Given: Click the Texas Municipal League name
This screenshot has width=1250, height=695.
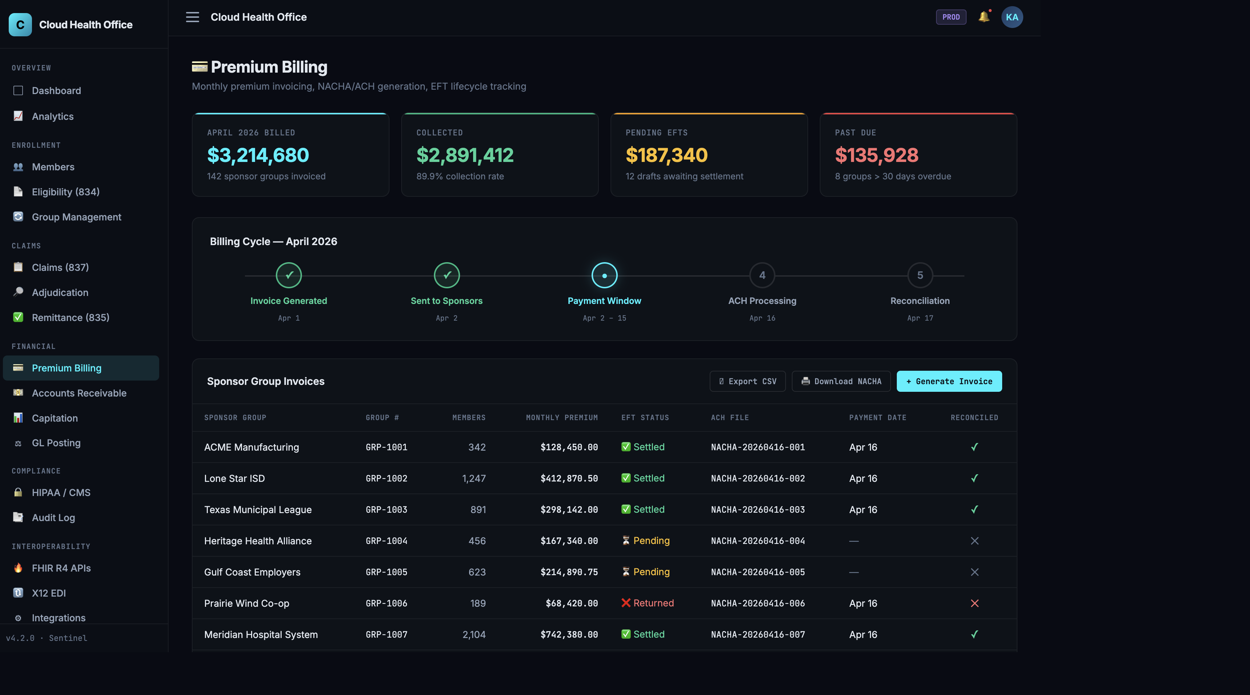Looking at the screenshot, I should pos(258,510).
